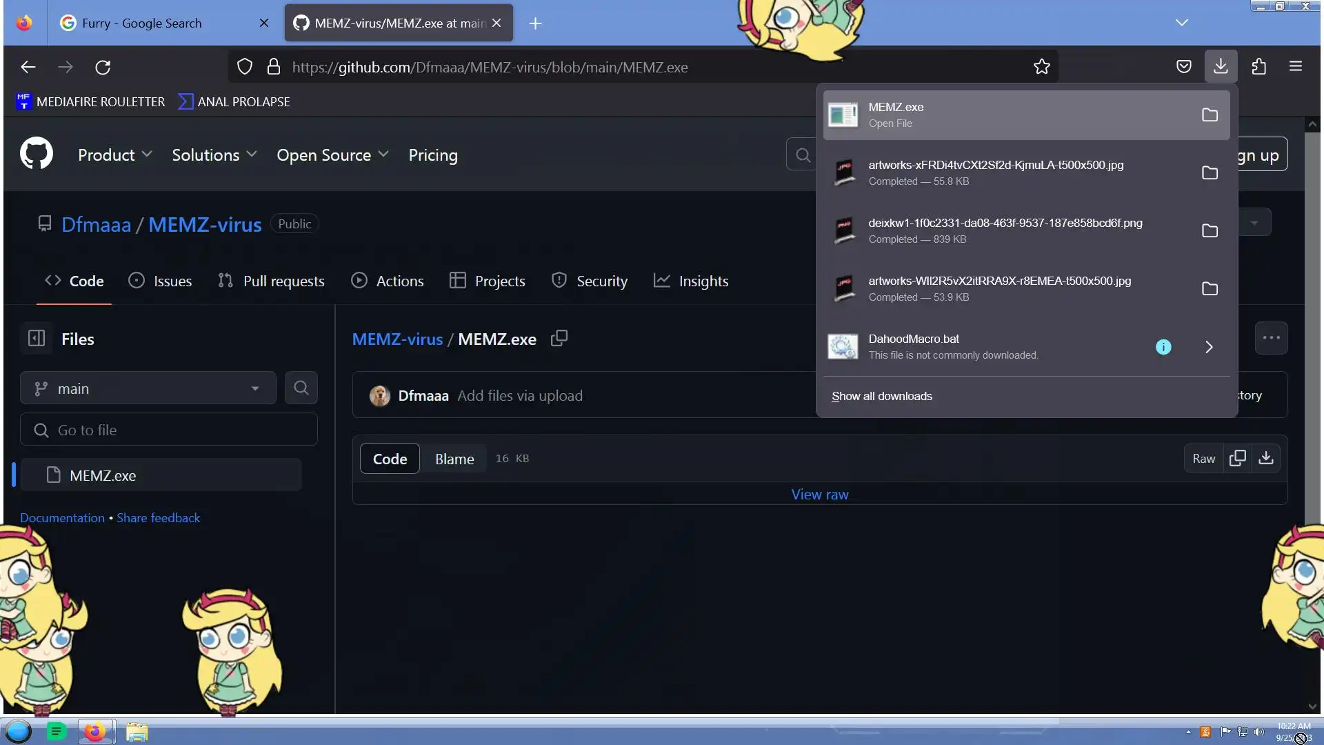Open the Firefox extensions puzzle icon
This screenshot has height=745, width=1324.
tap(1258, 67)
